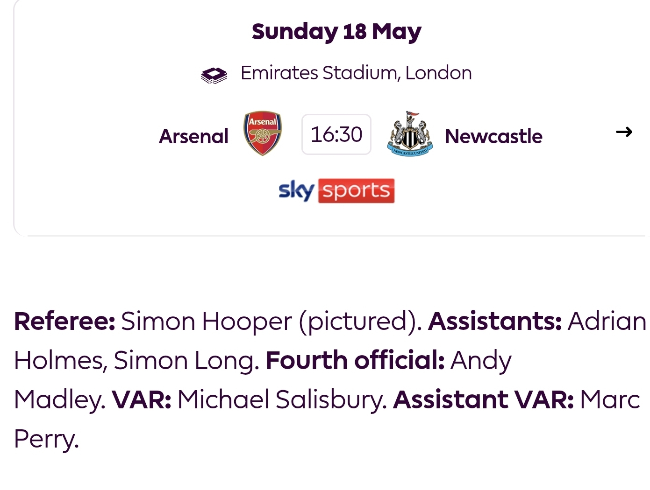
Task: Click the Sunday 18 May date heading
Action: point(336,32)
